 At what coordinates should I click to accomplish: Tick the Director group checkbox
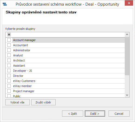(x=9, y=76)
